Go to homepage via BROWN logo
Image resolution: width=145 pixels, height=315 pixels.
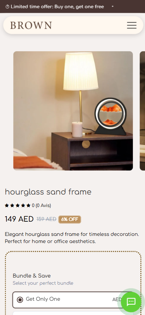point(31,25)
